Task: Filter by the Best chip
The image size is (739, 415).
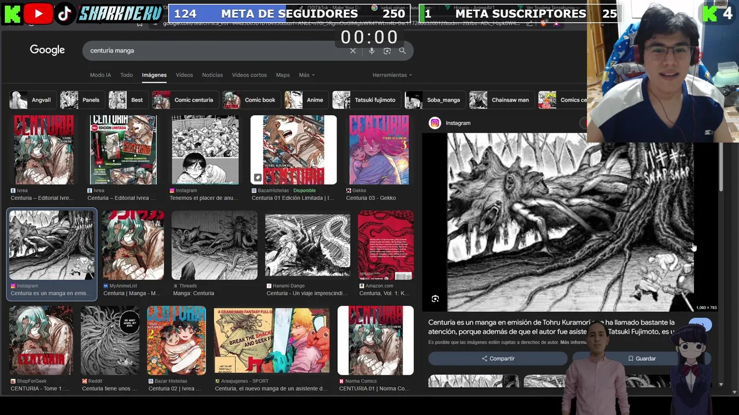Action: [128, 100]
